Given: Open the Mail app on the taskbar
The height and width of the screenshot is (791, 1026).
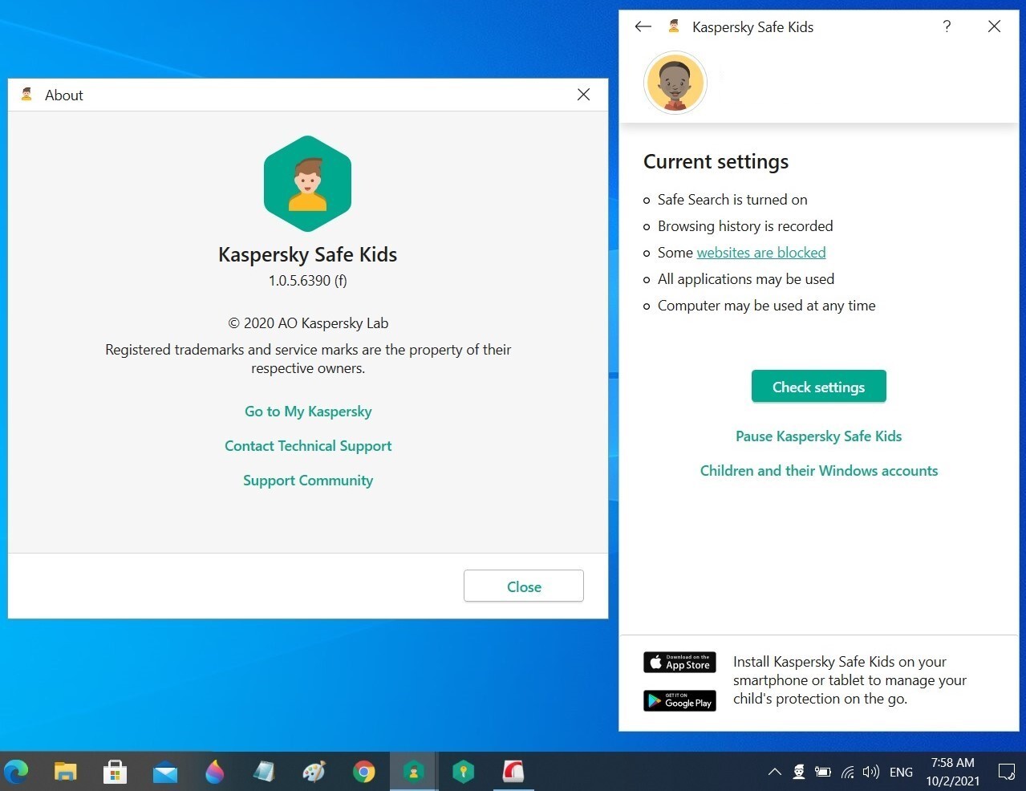Looking at the screenshot, I should (x=165, y=772).
